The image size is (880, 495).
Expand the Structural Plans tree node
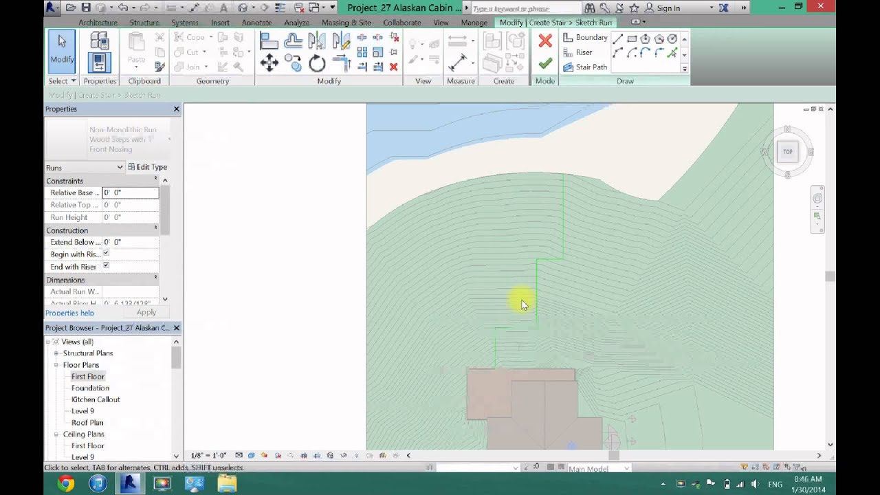(57, 353)
